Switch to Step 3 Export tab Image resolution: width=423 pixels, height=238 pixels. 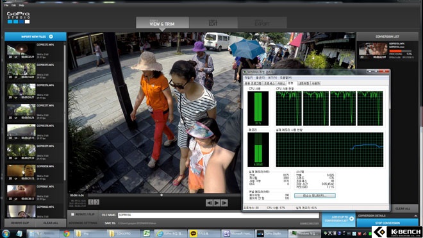262,22
